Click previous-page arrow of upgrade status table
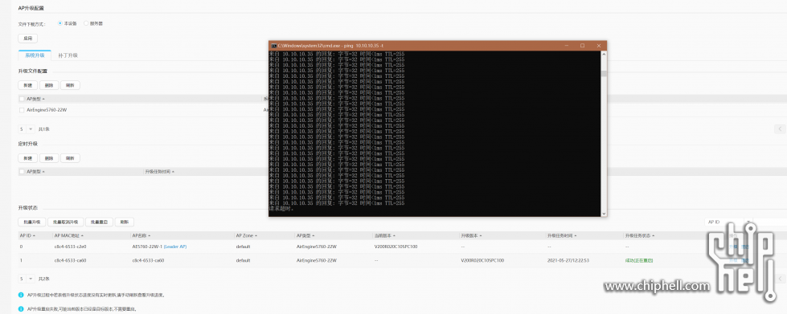The image size is (787, 314). pos(780,279)
